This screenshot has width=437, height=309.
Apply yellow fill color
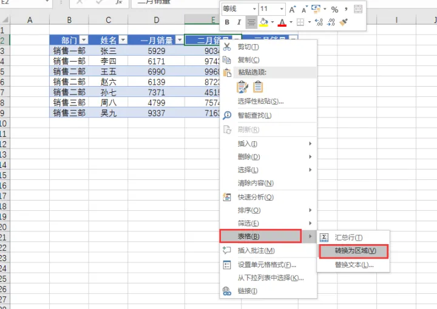263,22
